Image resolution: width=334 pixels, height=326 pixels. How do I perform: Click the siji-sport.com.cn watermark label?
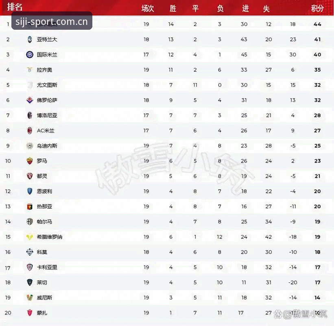click(52, 21)
